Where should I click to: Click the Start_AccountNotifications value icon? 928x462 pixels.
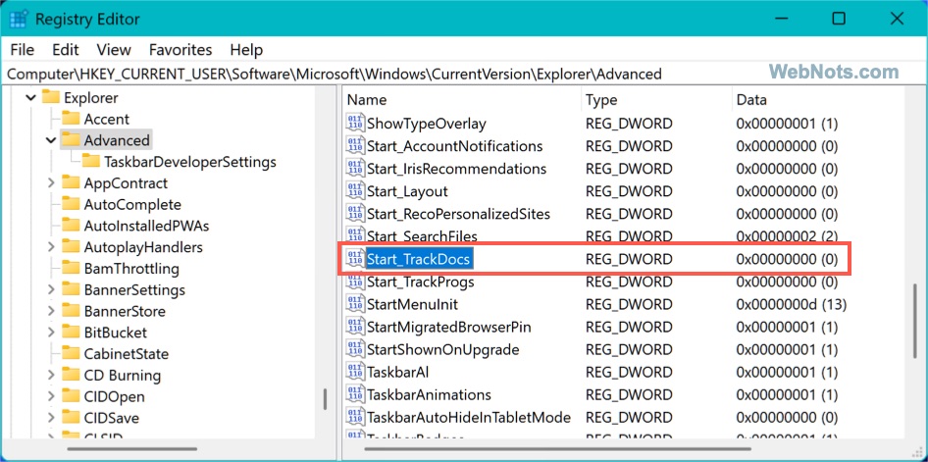[x=355, y=146]
